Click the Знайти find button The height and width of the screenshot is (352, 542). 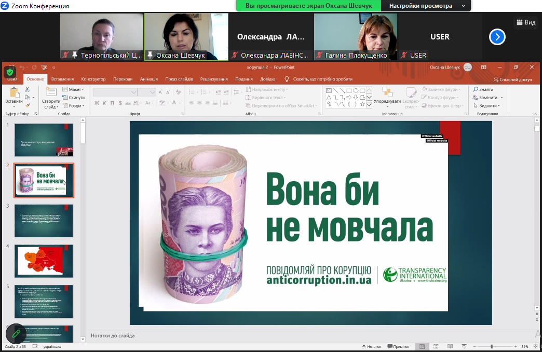pyautogui.click(x=483, y=89)
